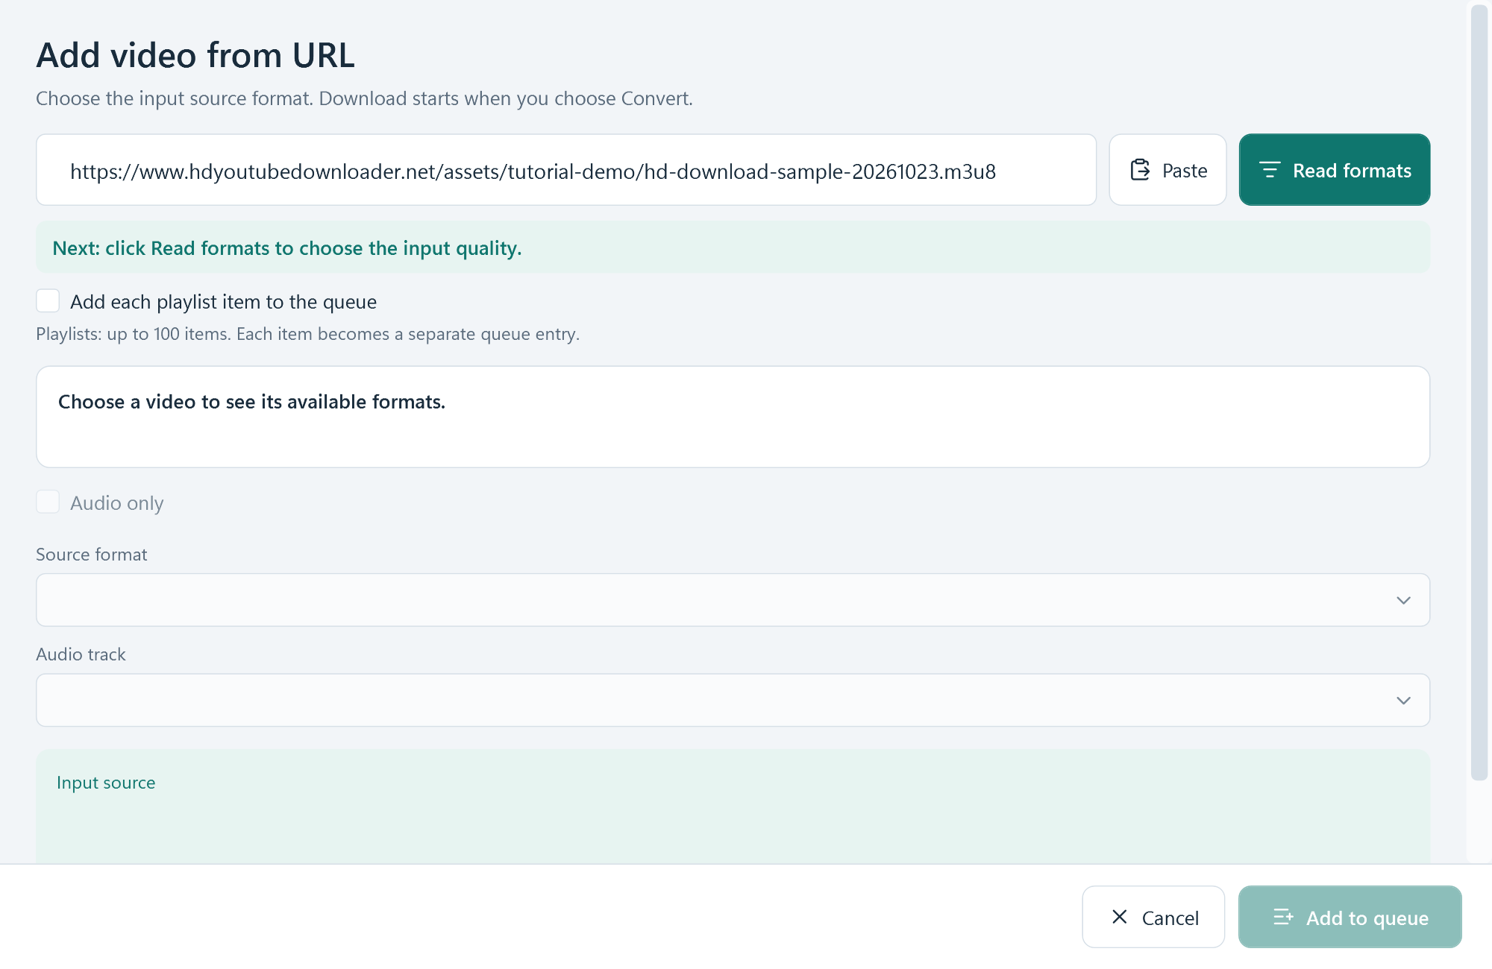Click the 'Audio track' label

pos(81,654)
